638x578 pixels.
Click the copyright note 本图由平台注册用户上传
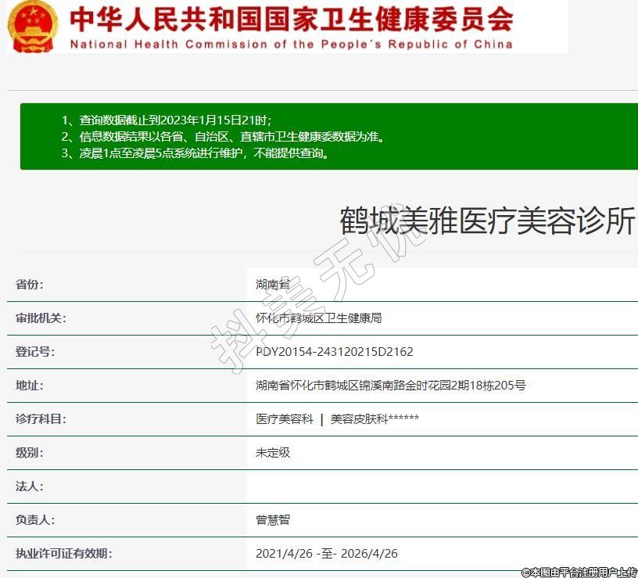(x=579, y=572)
